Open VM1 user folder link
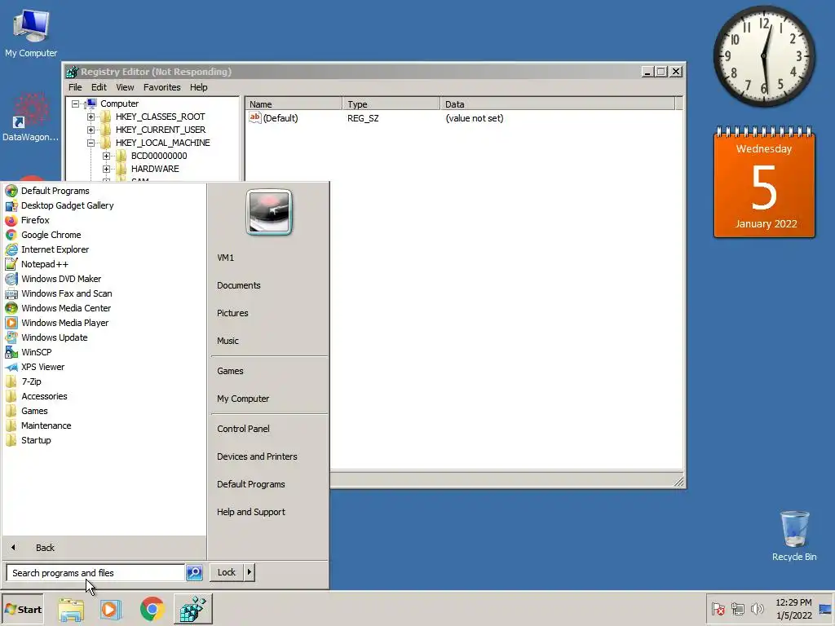The width and height of the screenshot is (835, 626). (x=225, y=258)
